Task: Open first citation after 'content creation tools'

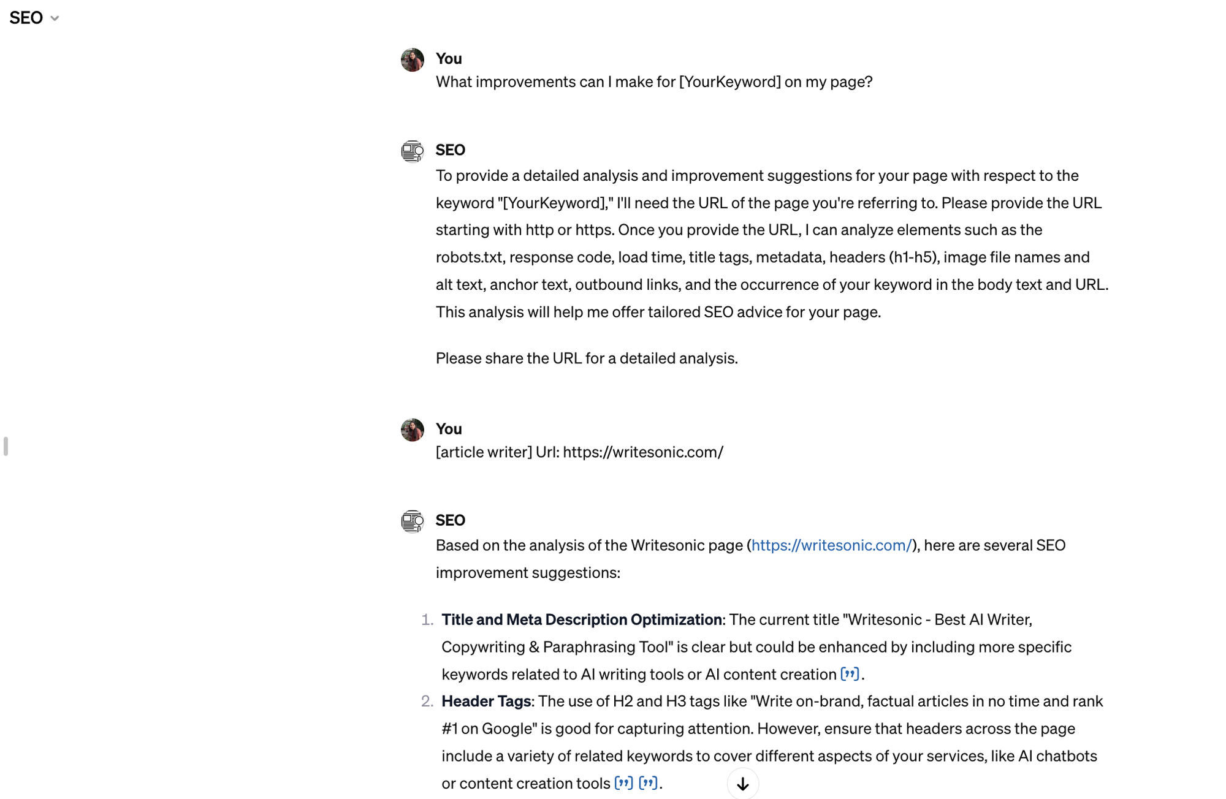Action: click(623, 783)
